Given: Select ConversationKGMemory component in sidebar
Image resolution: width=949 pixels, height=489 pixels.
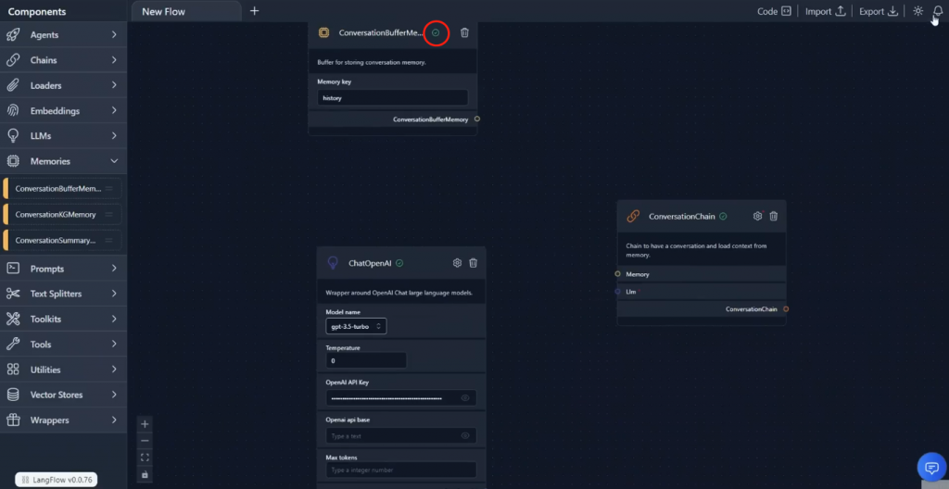Looking at the screenshot, I should click(x=62, y=214).
